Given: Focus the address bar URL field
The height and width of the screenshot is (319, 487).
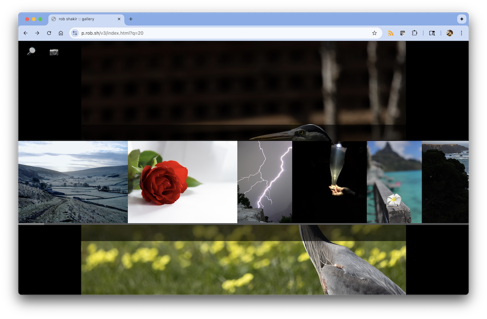Looking at the screenshot, I should tap(225, 33).
